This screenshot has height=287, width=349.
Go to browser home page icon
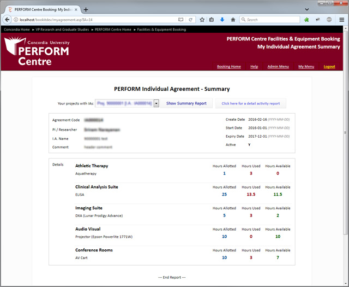coord(233,20)
